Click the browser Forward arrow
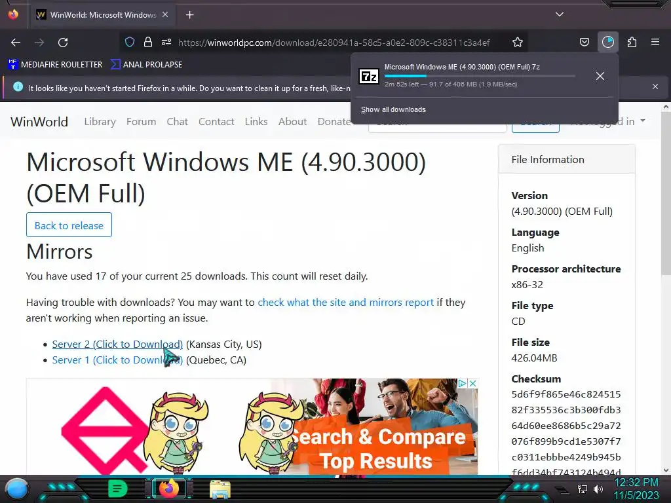 [x=39, y=43]
